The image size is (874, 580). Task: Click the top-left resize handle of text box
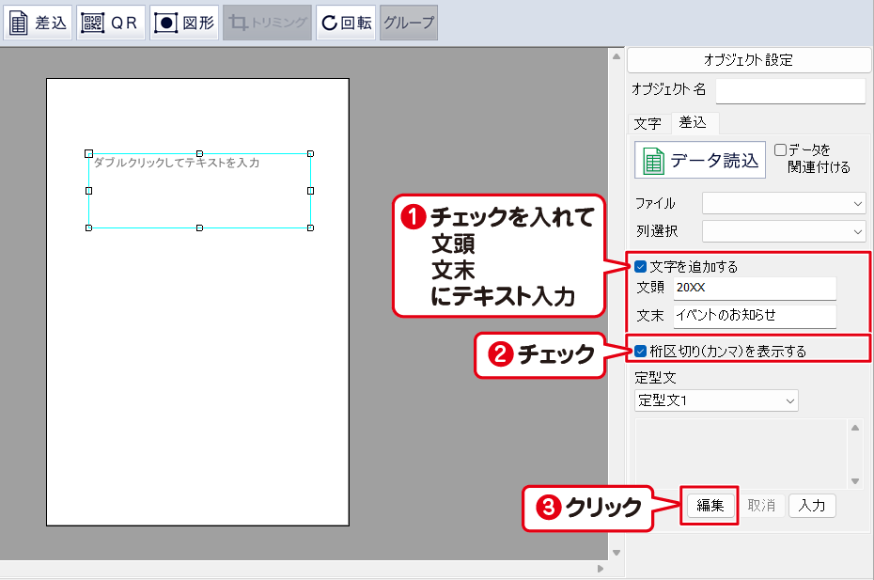(x=88, y=152)
